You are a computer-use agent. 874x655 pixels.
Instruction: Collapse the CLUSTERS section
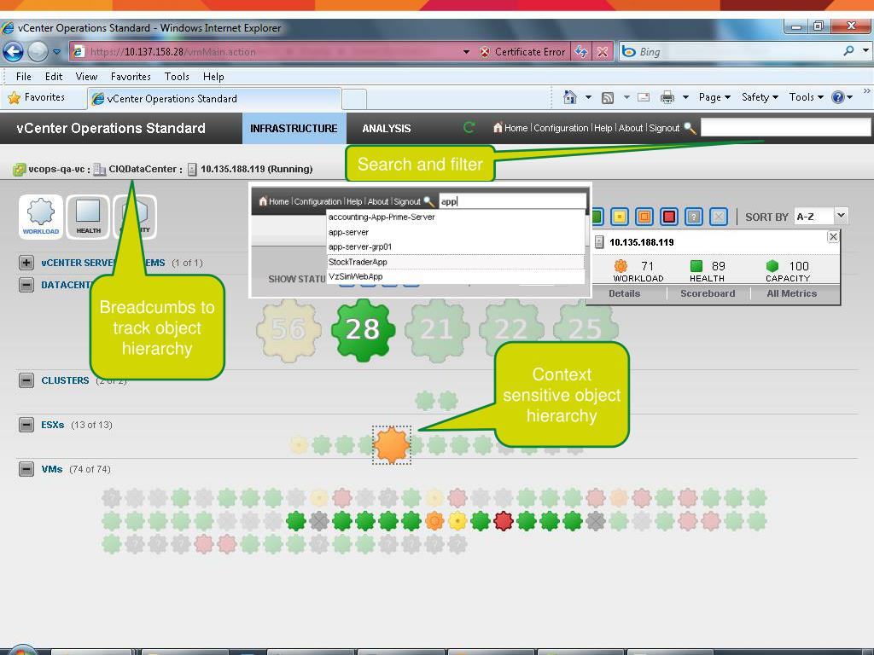pos(26,380)
